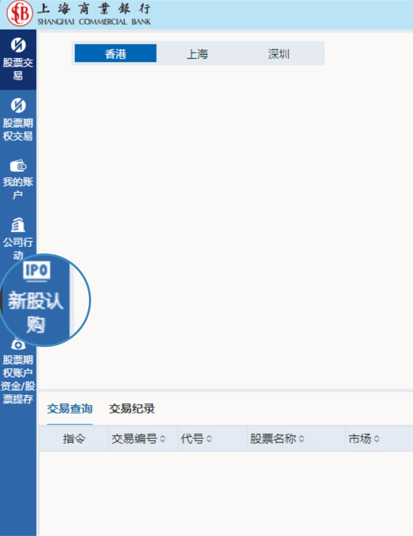Switch to the 交易纪录 tab

pos(132,409)
